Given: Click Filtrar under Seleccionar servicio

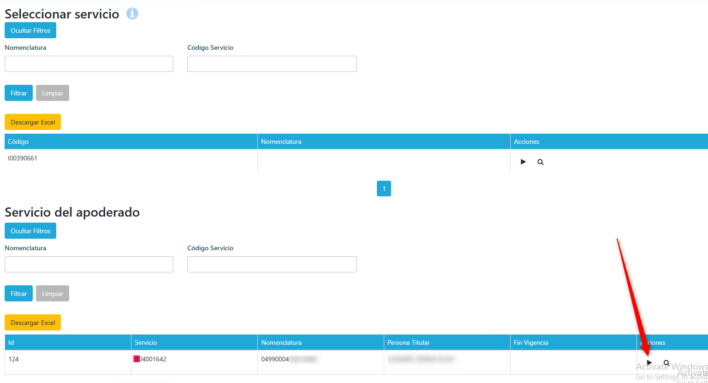Looking at the screenshot, I should (18, 93).
